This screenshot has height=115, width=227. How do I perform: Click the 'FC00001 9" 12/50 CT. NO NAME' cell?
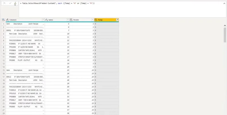(x=25, y=44)
